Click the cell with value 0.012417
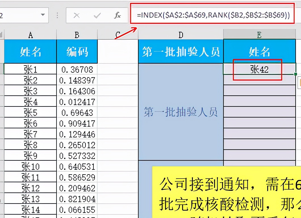This screenshot has width=301, height=218. click(x=76, y=102)
